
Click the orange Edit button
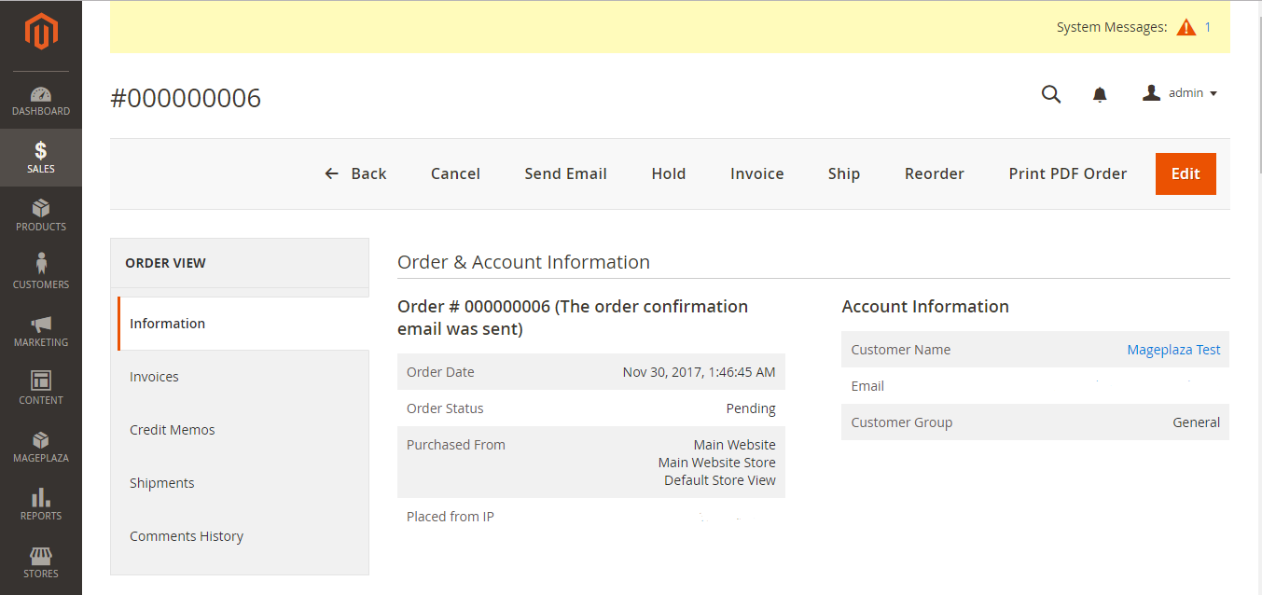1185,173
